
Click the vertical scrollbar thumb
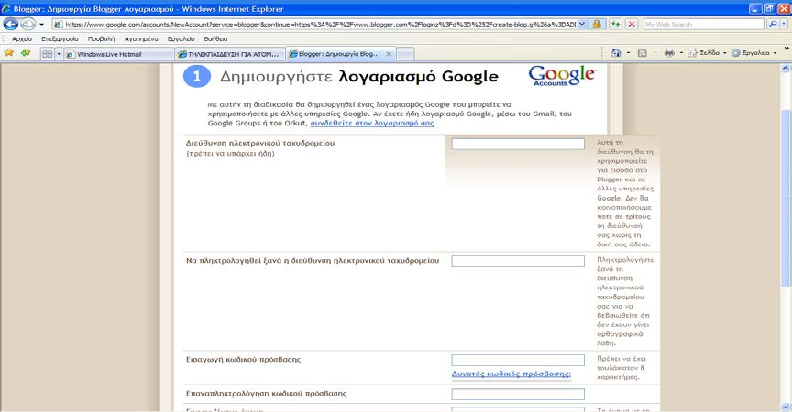[786, 200]
